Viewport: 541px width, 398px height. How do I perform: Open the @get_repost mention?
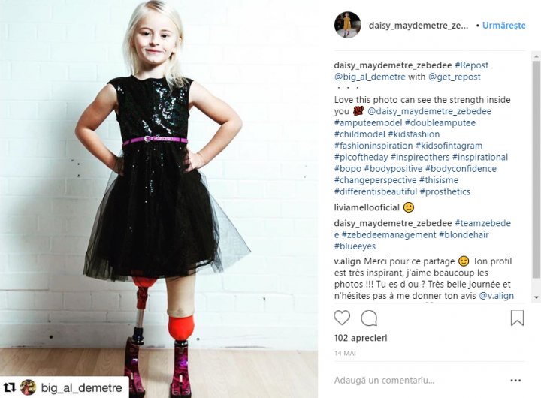point(454,77)
